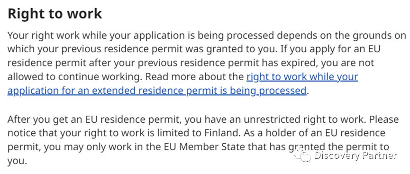Click "unrestricted right to work" text
This screenshot has width=410, height=174.
click(x=303, y=119)
